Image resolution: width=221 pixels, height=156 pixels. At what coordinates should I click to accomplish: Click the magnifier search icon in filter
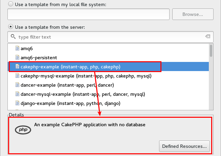[x=13, y=37]
